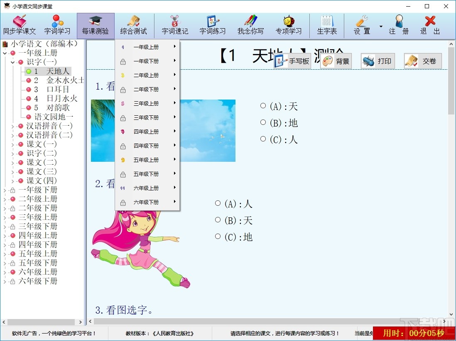Select option (B):天 for question 2
Image resolution: width=456 pixels, height=341 pixels.
pos(218,220)
